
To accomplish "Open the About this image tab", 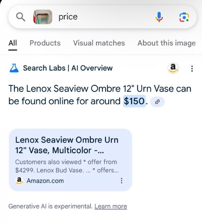I will point(166,43).
